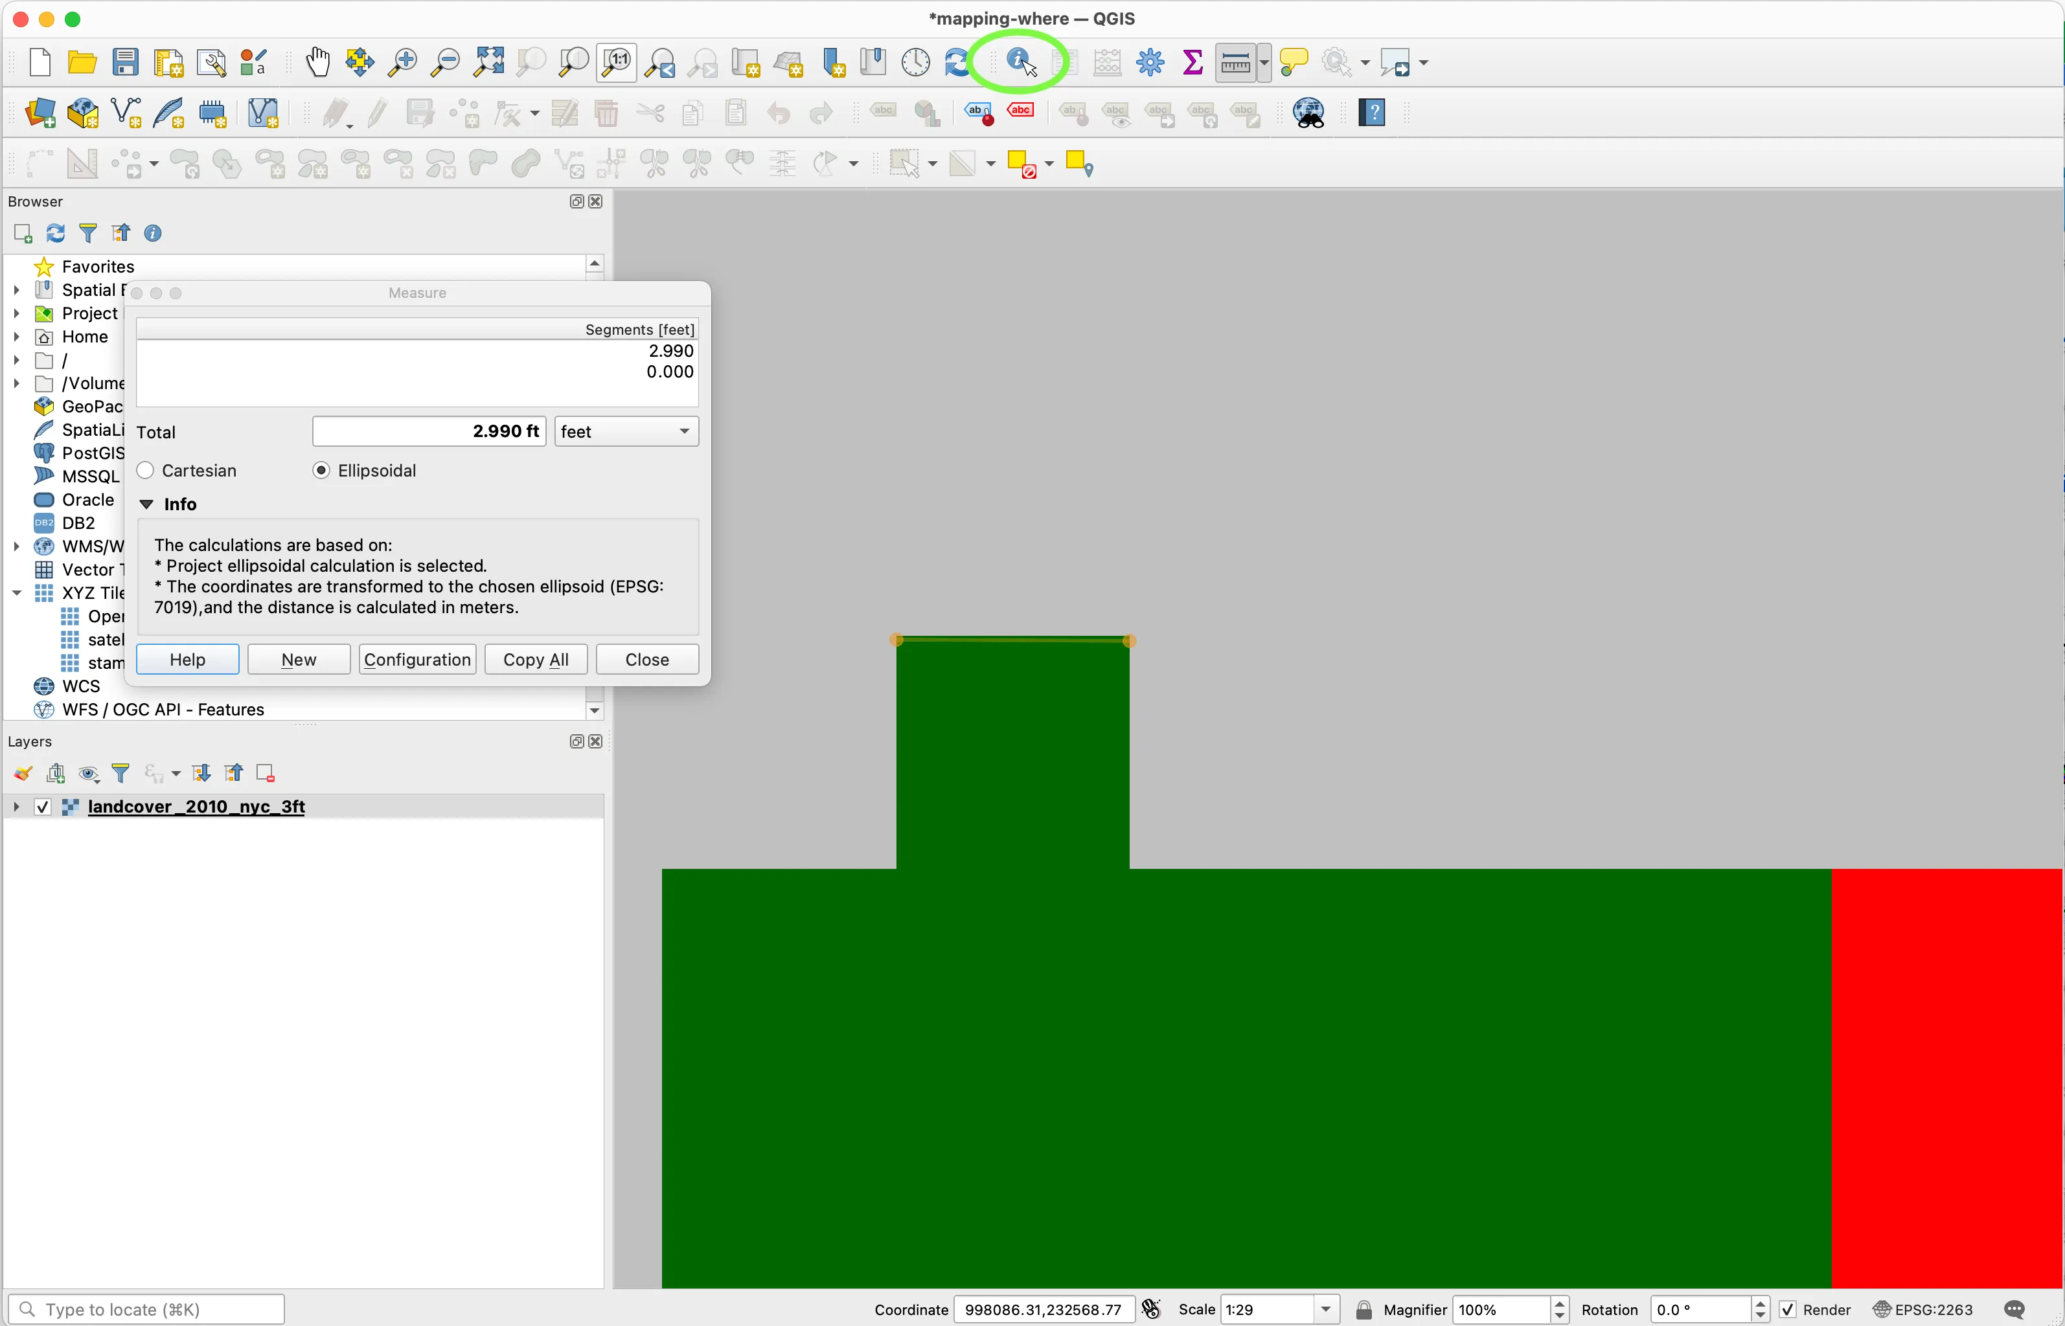Click the Zoom Full extent icon

click(488, 62)
